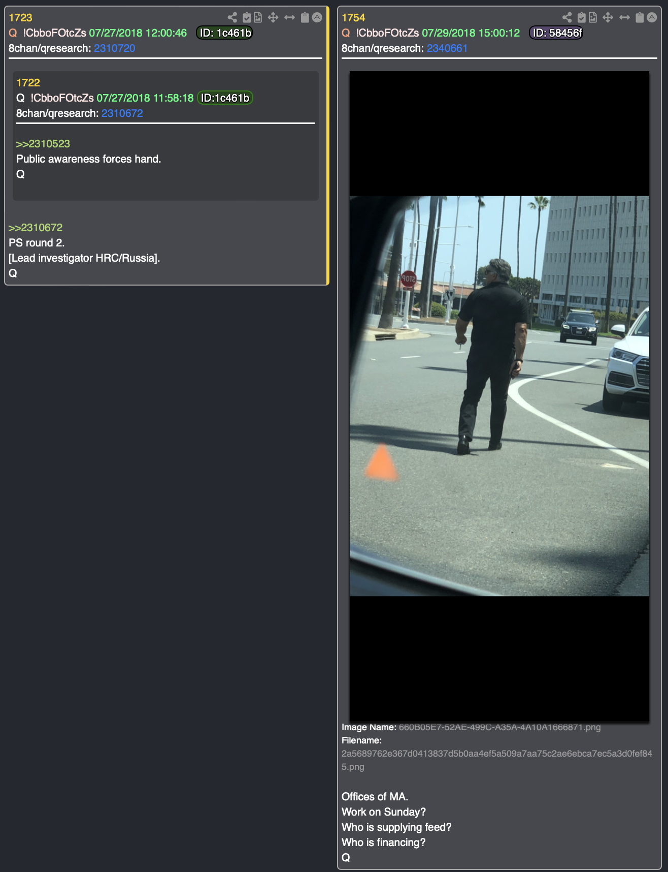668x872 pixels.
Task: Follow the reply reference >>2310523
Action: 43,144
